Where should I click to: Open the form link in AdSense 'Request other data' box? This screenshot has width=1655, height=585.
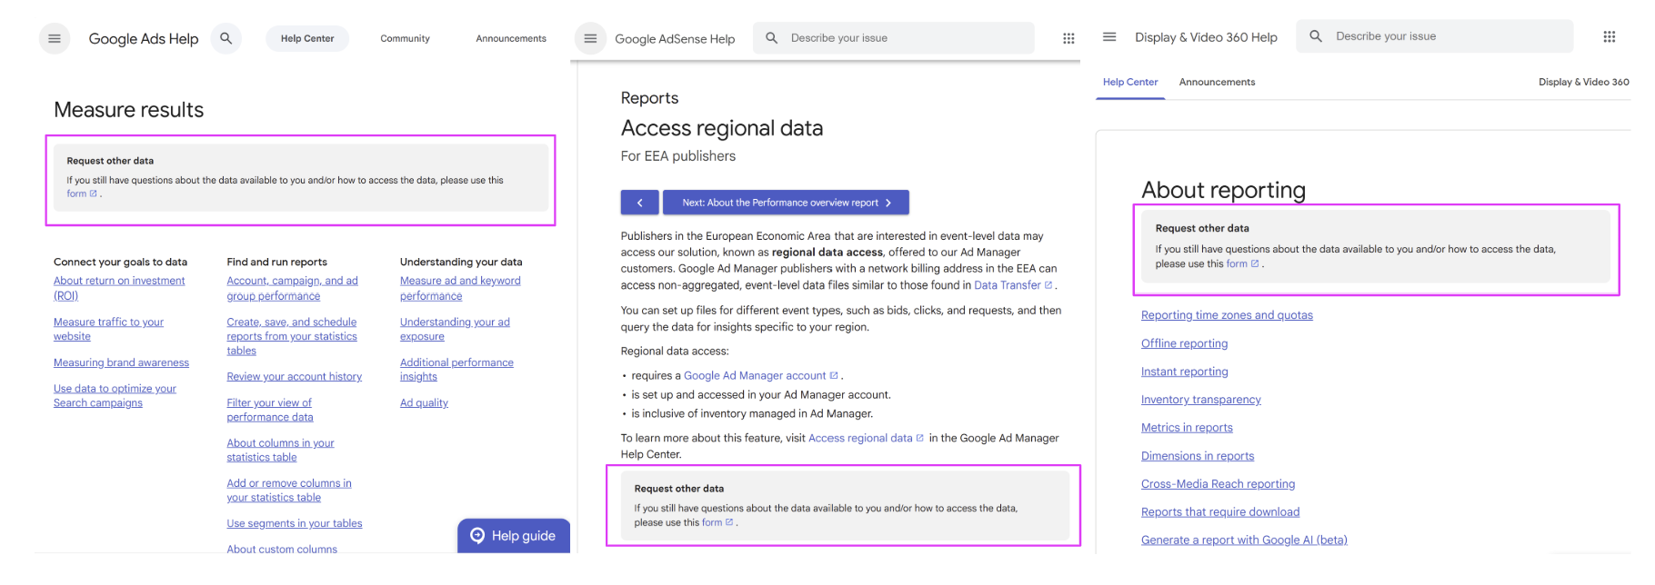(717, 522)
